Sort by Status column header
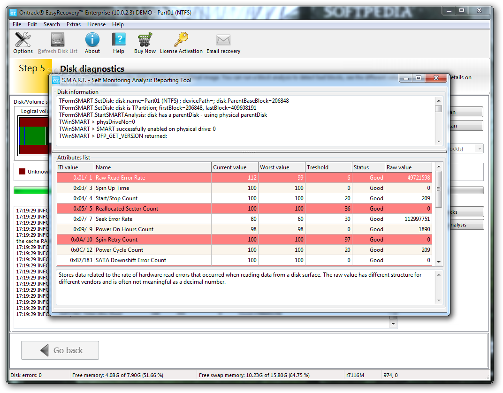The image size is (503, 393). [x=368, y=167]
